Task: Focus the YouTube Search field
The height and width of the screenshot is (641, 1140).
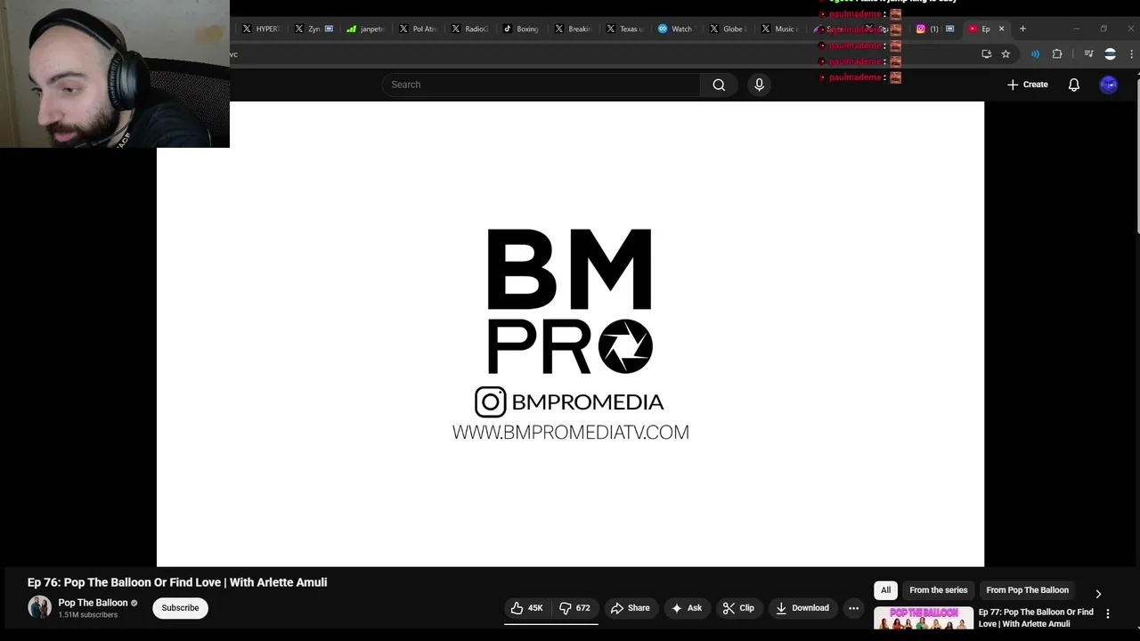Action: (541, 85)
